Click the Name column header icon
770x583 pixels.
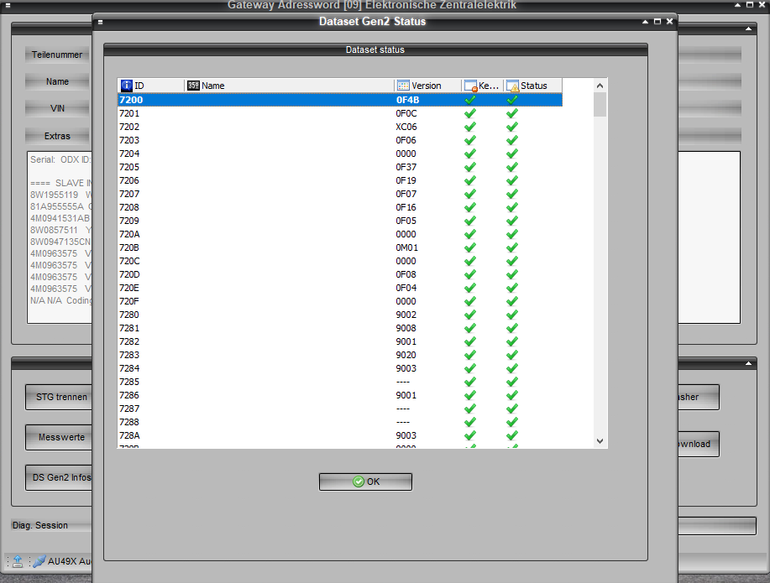coord(193,86)
